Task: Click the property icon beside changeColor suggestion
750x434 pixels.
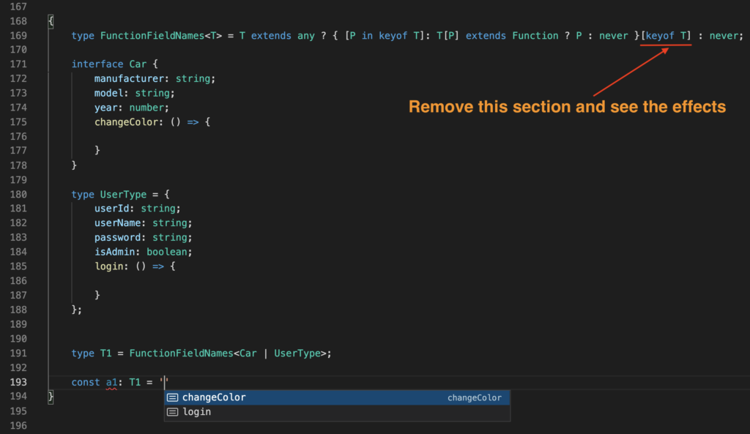Action: (x=173, y=397)
